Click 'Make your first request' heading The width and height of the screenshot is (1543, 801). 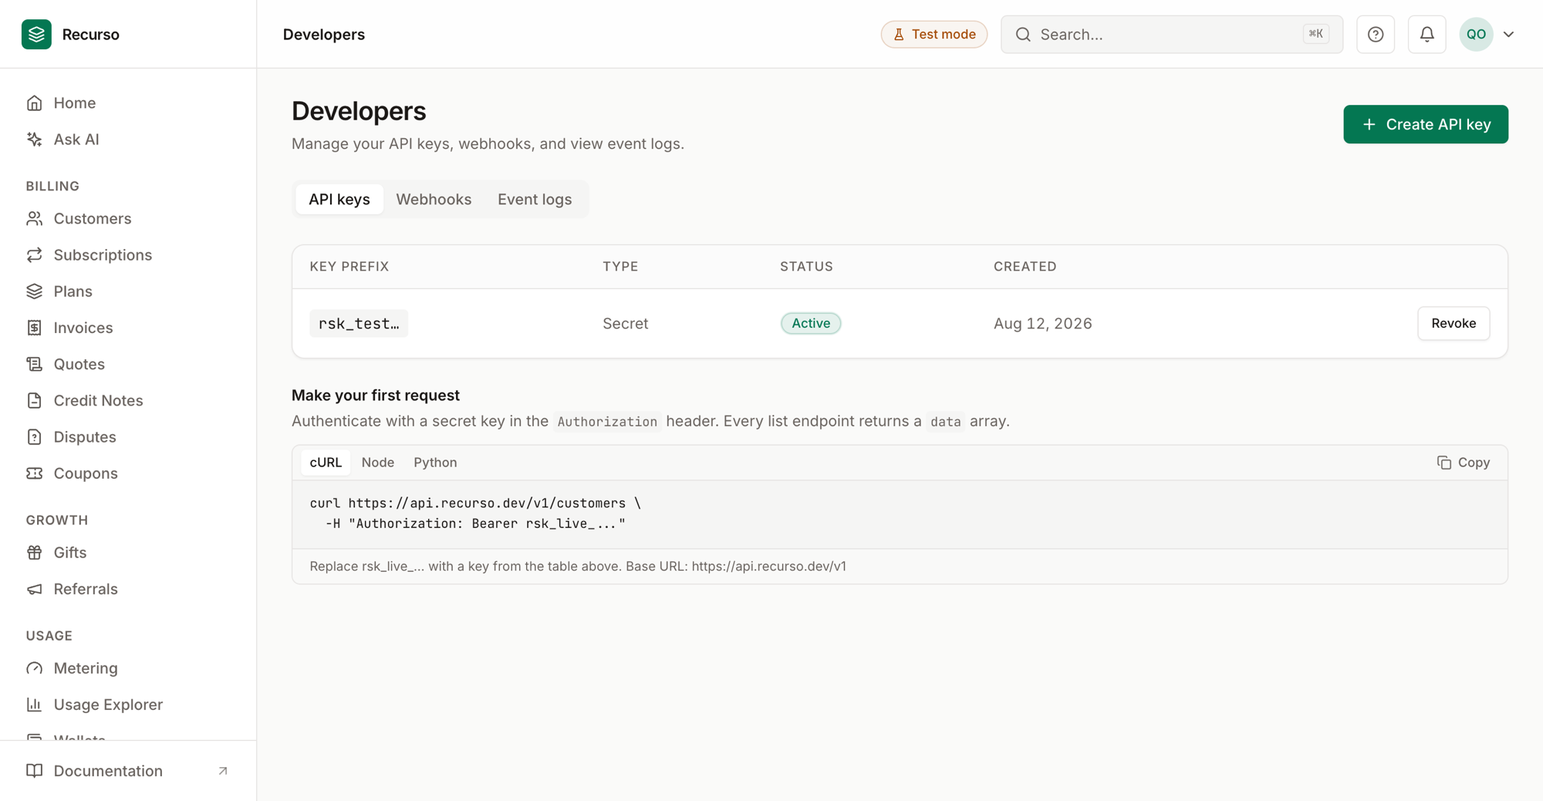click(x=376, y=395)
